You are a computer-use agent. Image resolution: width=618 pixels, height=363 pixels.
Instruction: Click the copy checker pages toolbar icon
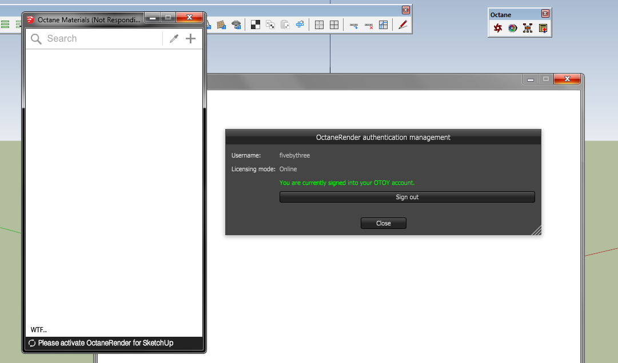tap(270, 25)
